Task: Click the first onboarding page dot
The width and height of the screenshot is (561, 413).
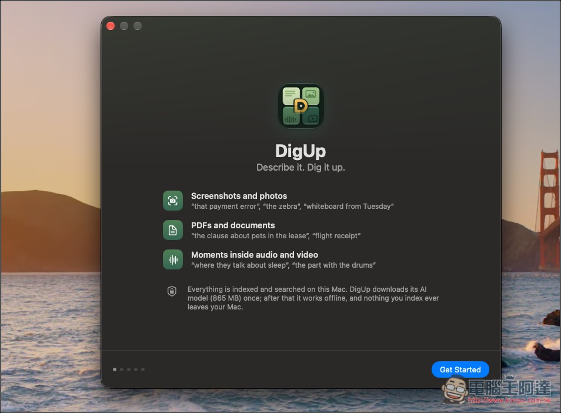Action: [x=115, y=369]
